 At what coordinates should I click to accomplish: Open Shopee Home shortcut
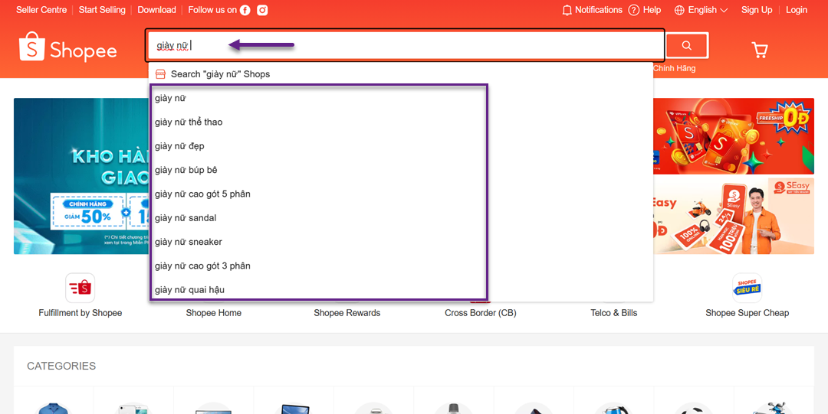click(x=213, y=313)
